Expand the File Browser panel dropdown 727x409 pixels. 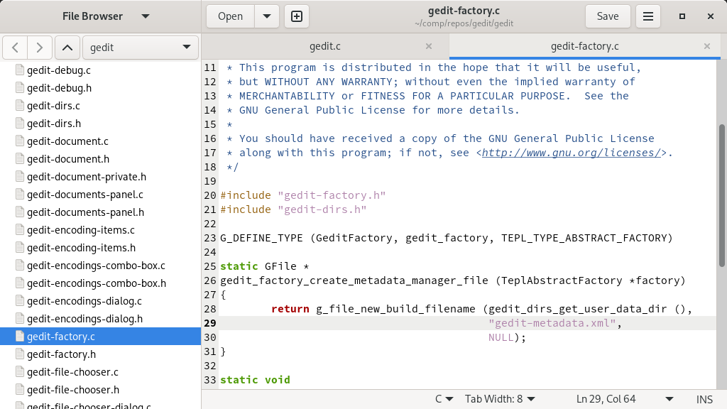coord(145,16)
